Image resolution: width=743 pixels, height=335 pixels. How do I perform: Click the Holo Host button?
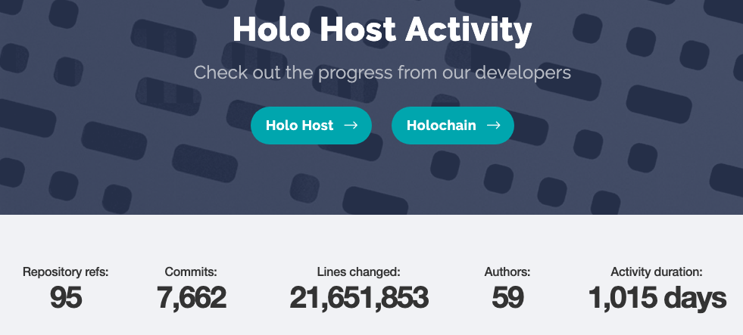click(x=311, y=126)
